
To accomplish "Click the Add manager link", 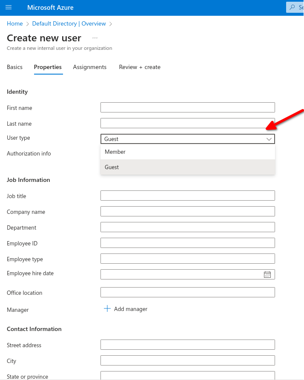I will [130, 309].
